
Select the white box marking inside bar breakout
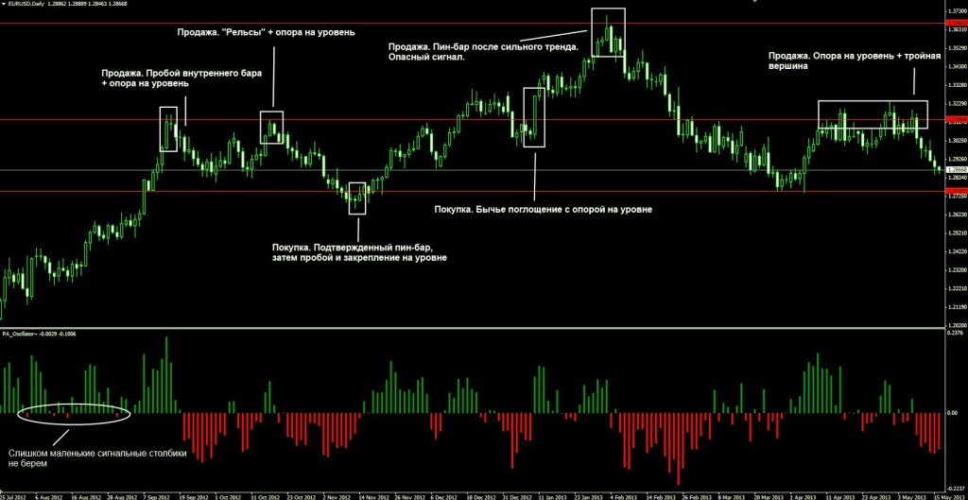(x=169, y=129)
